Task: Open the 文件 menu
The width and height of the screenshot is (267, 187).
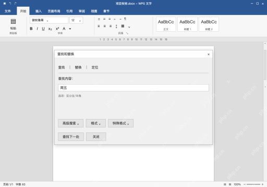Action: pos(8,11)
